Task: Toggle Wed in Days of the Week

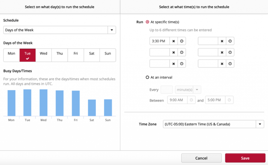Action: (44, 55)
